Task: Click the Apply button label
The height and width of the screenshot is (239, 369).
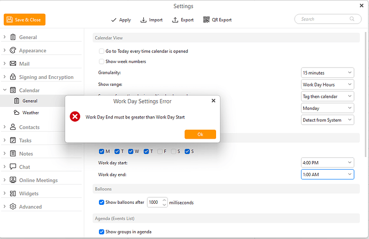Action: click(125, 20)
